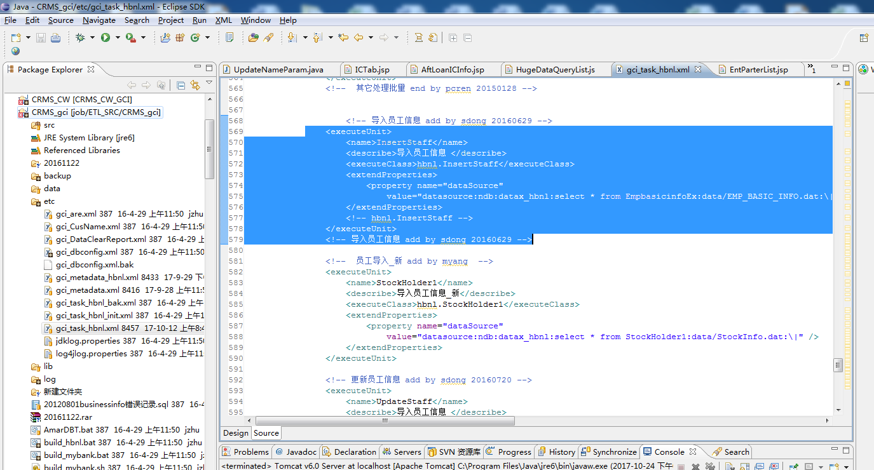Open the Navigate menu
874x470 pixels.
coord(99,20)
